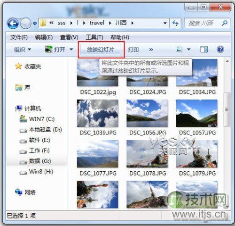Screen dimensions: 235x226
Task: Expand the arrow next to 打开
Action: click(x=71, y=50)
